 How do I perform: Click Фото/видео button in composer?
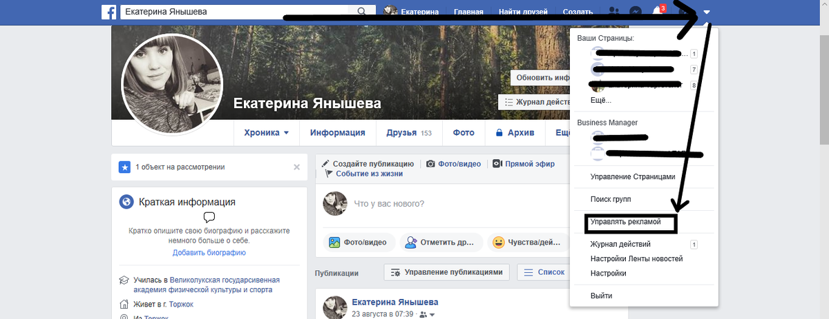click(359, 243)
